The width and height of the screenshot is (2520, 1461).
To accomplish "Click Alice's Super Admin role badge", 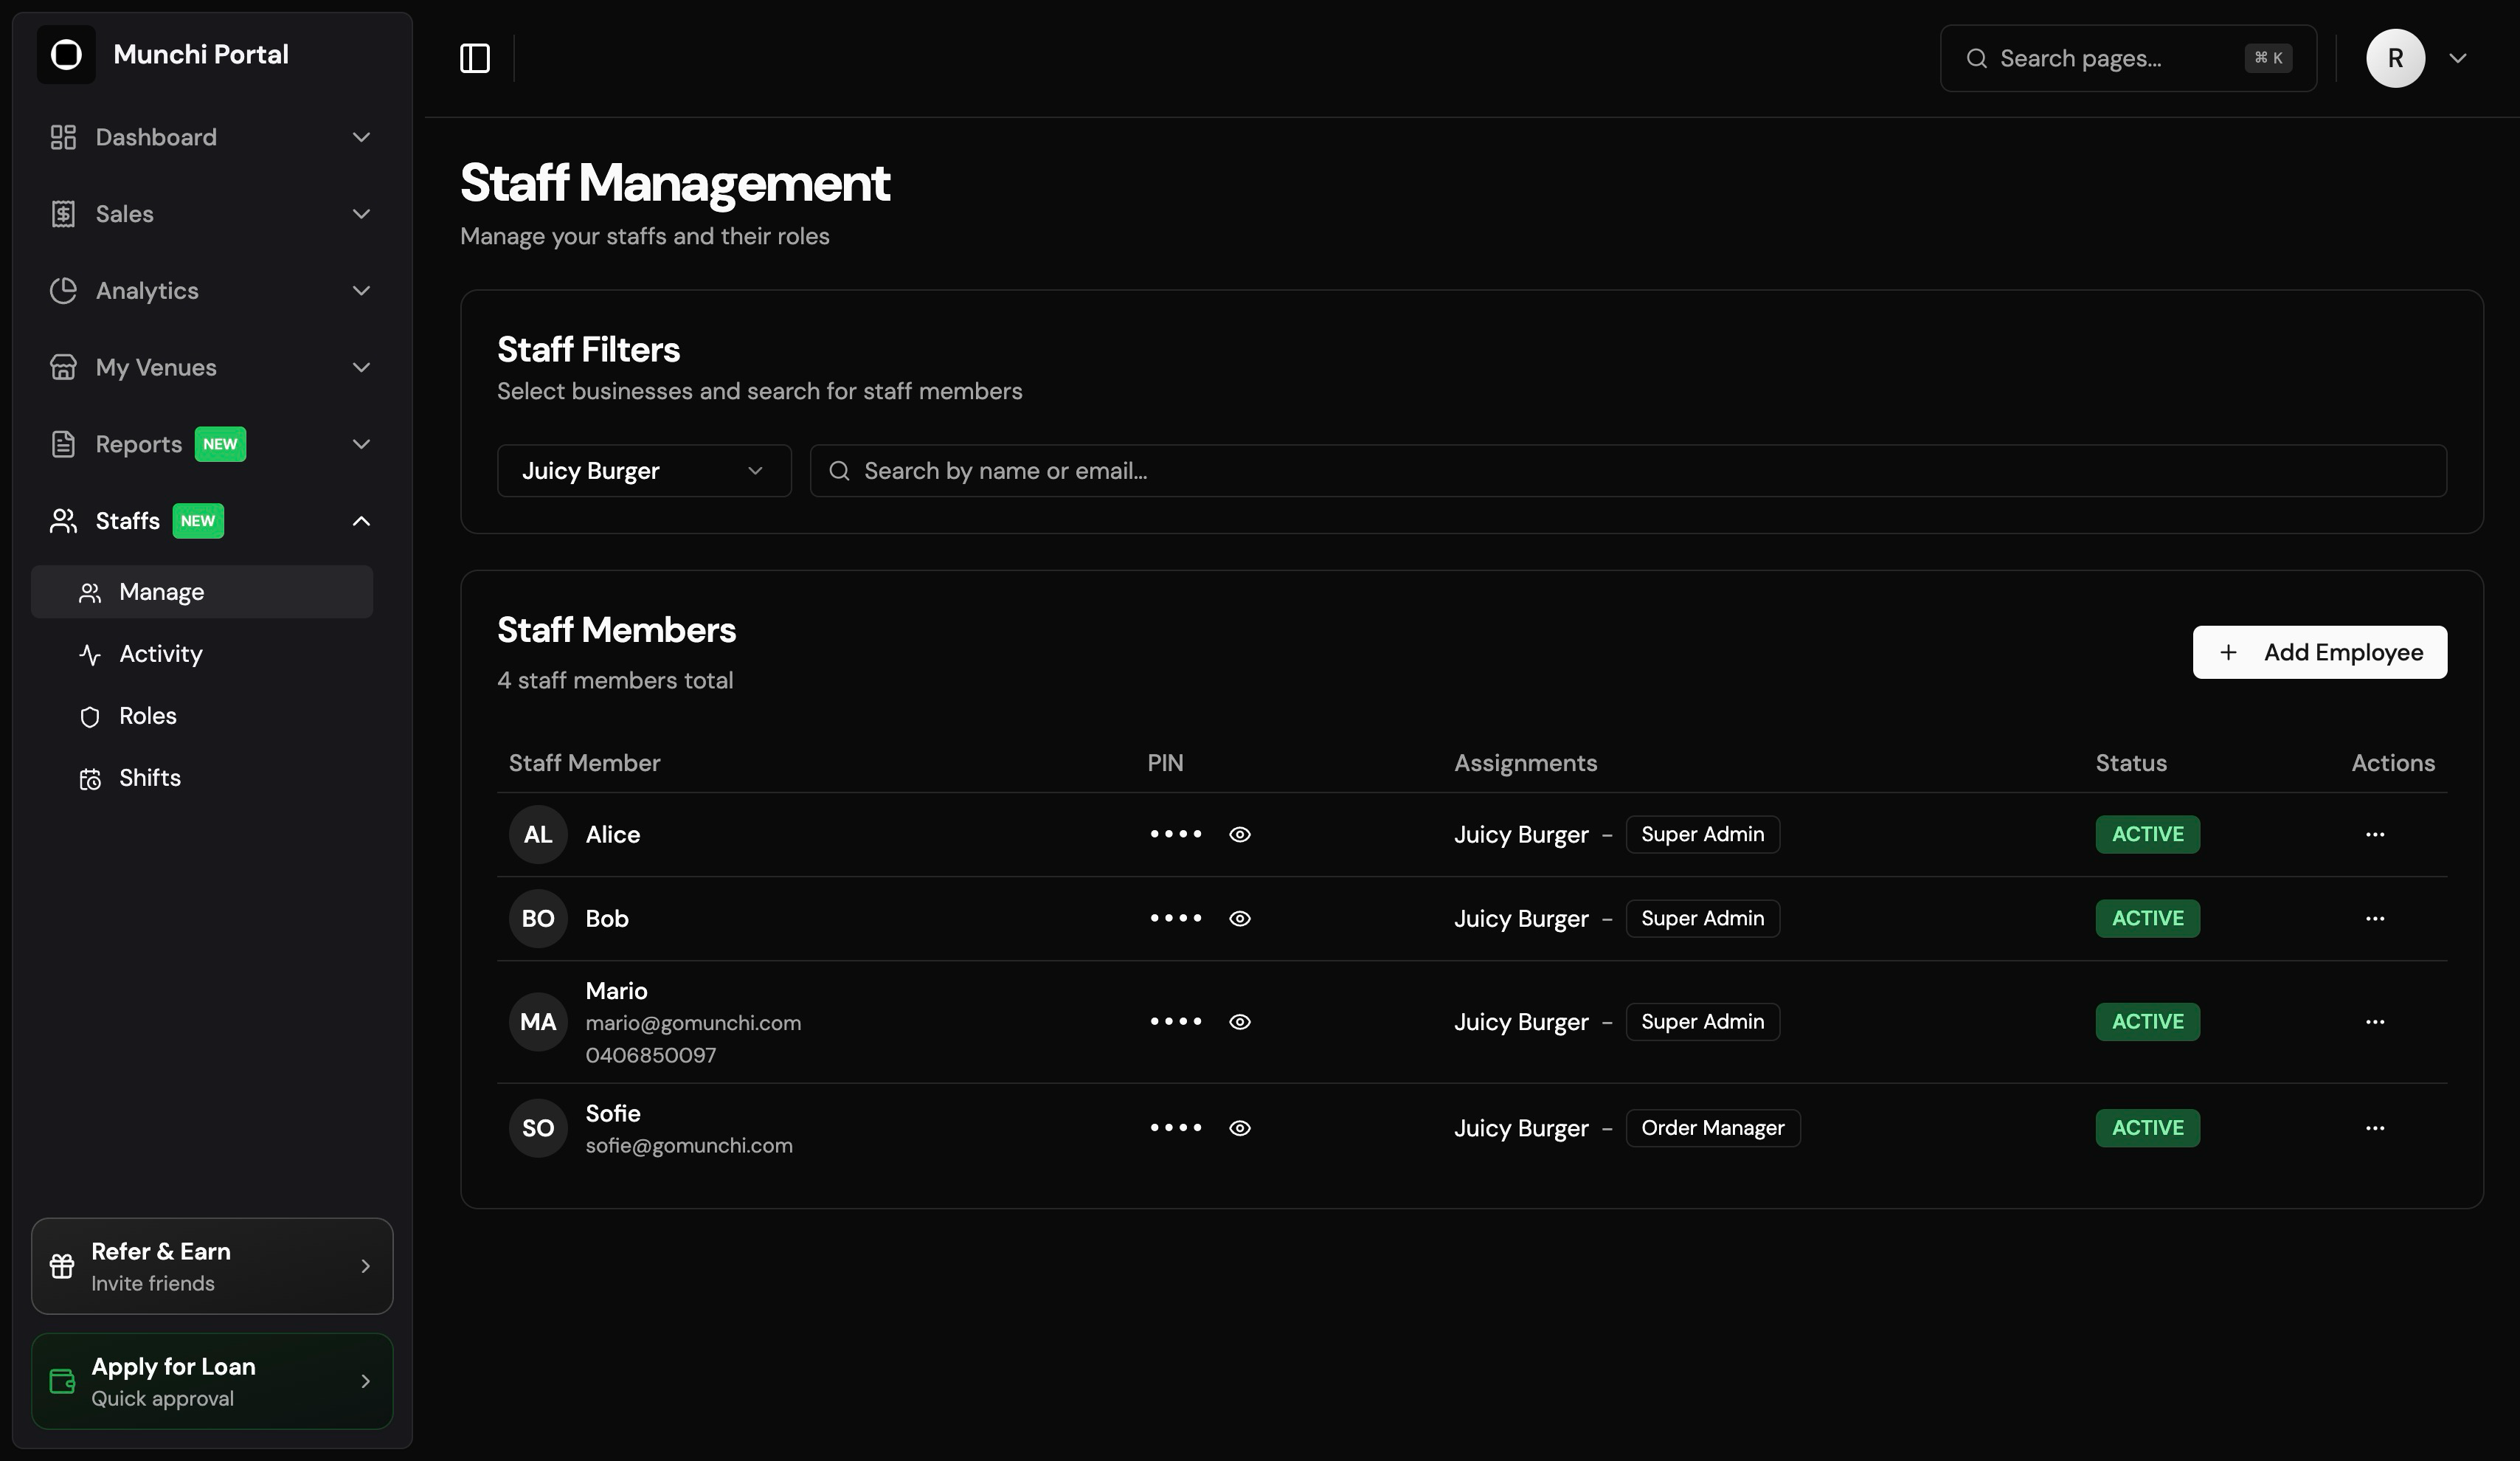I will (x=1702, y=835).
